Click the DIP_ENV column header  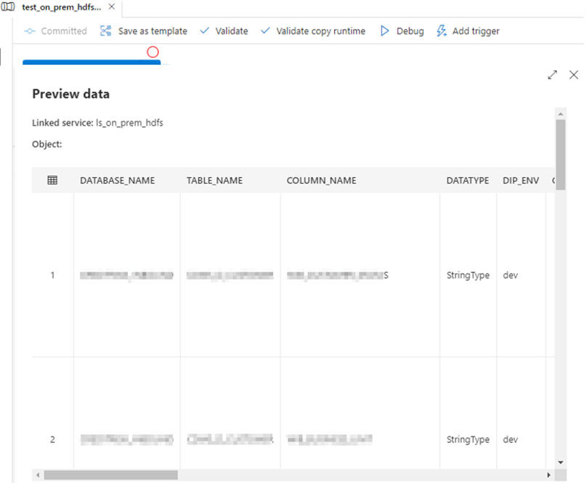pyautogui.click(x=521, y=180)
